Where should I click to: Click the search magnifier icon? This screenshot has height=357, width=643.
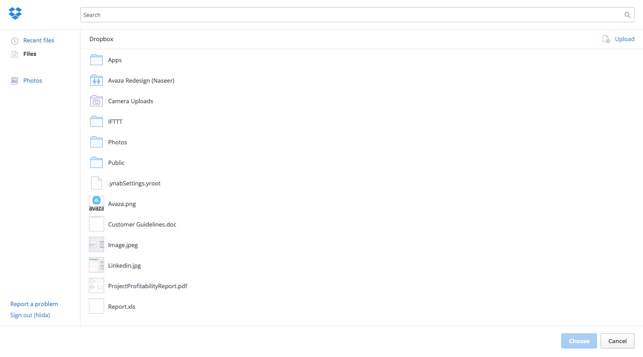[627, 15]
